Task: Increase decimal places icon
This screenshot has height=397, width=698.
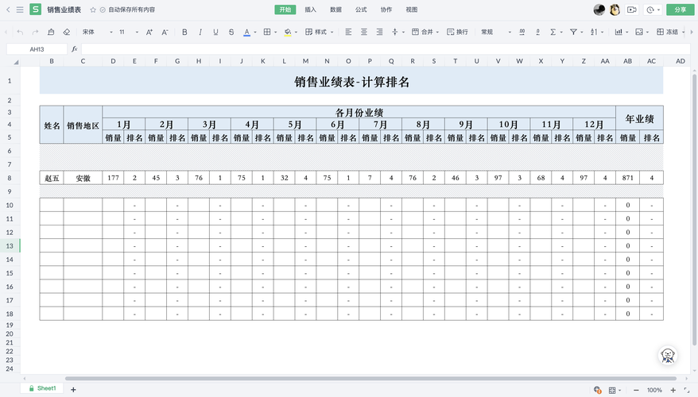Action: point(522,32)
